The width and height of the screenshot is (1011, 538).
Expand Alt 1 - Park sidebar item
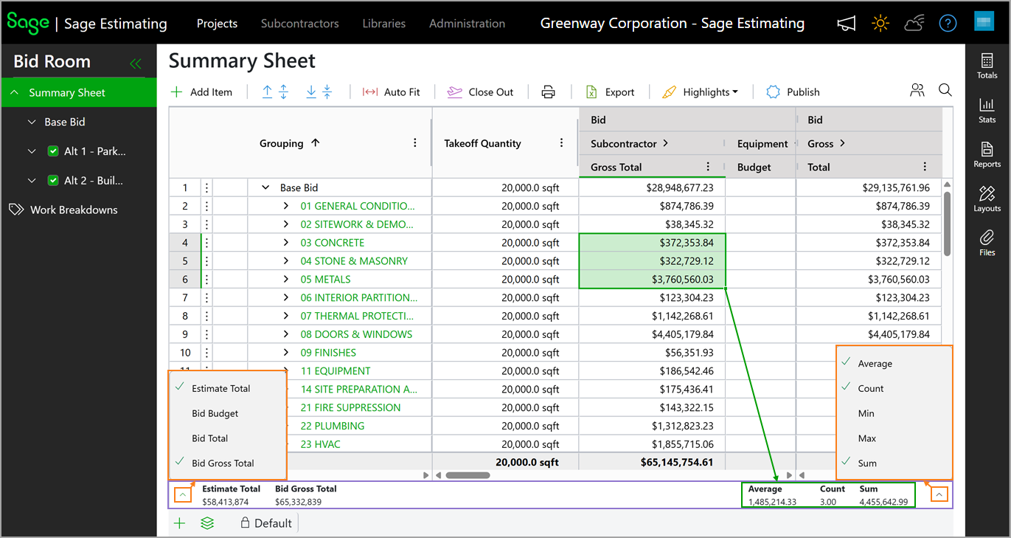32,151
